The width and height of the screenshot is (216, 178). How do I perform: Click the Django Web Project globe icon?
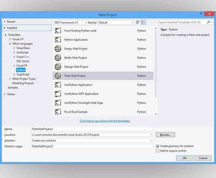(x=58, y=67)
